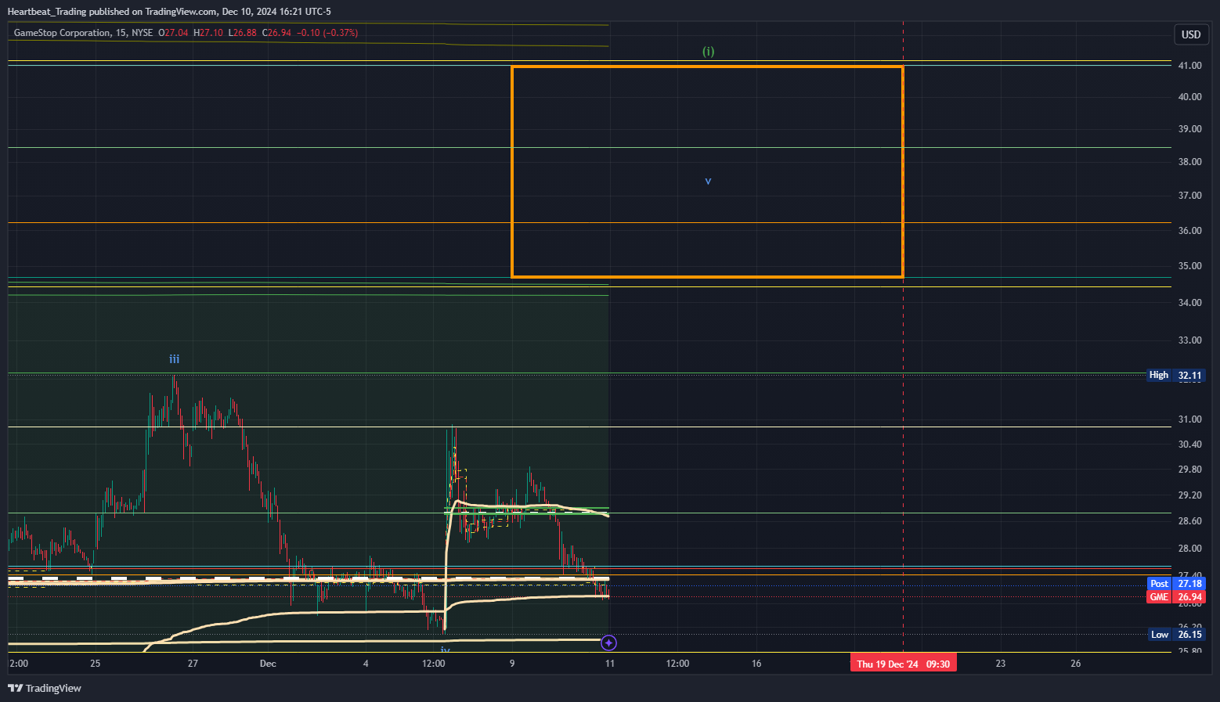This screenshot has height=702, width=1220.
Task: Click the purple circular event marker icon
Action: (609, 643)
